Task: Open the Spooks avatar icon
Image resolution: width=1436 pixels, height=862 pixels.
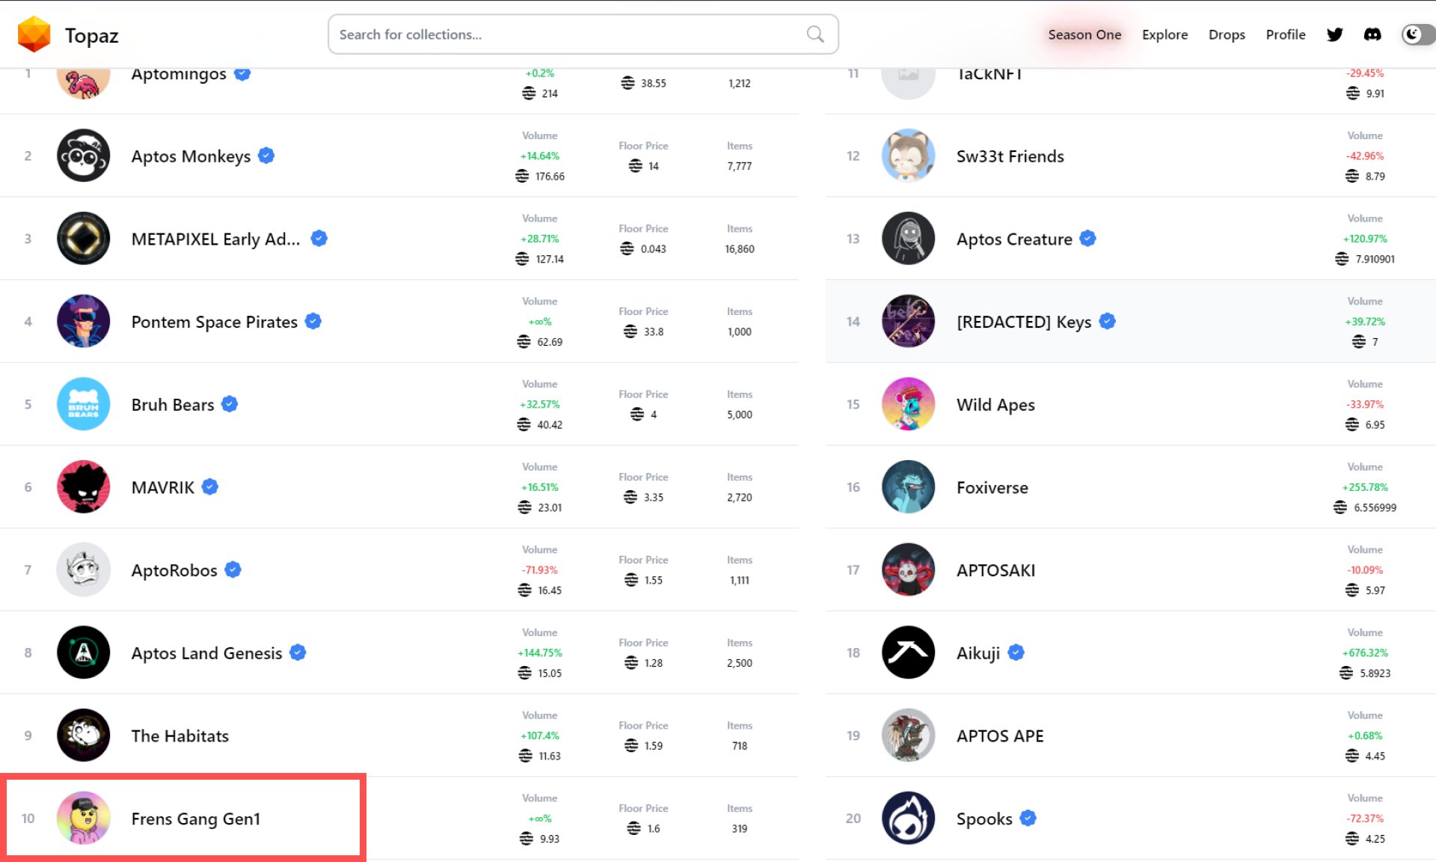Action: coord(909,818)
